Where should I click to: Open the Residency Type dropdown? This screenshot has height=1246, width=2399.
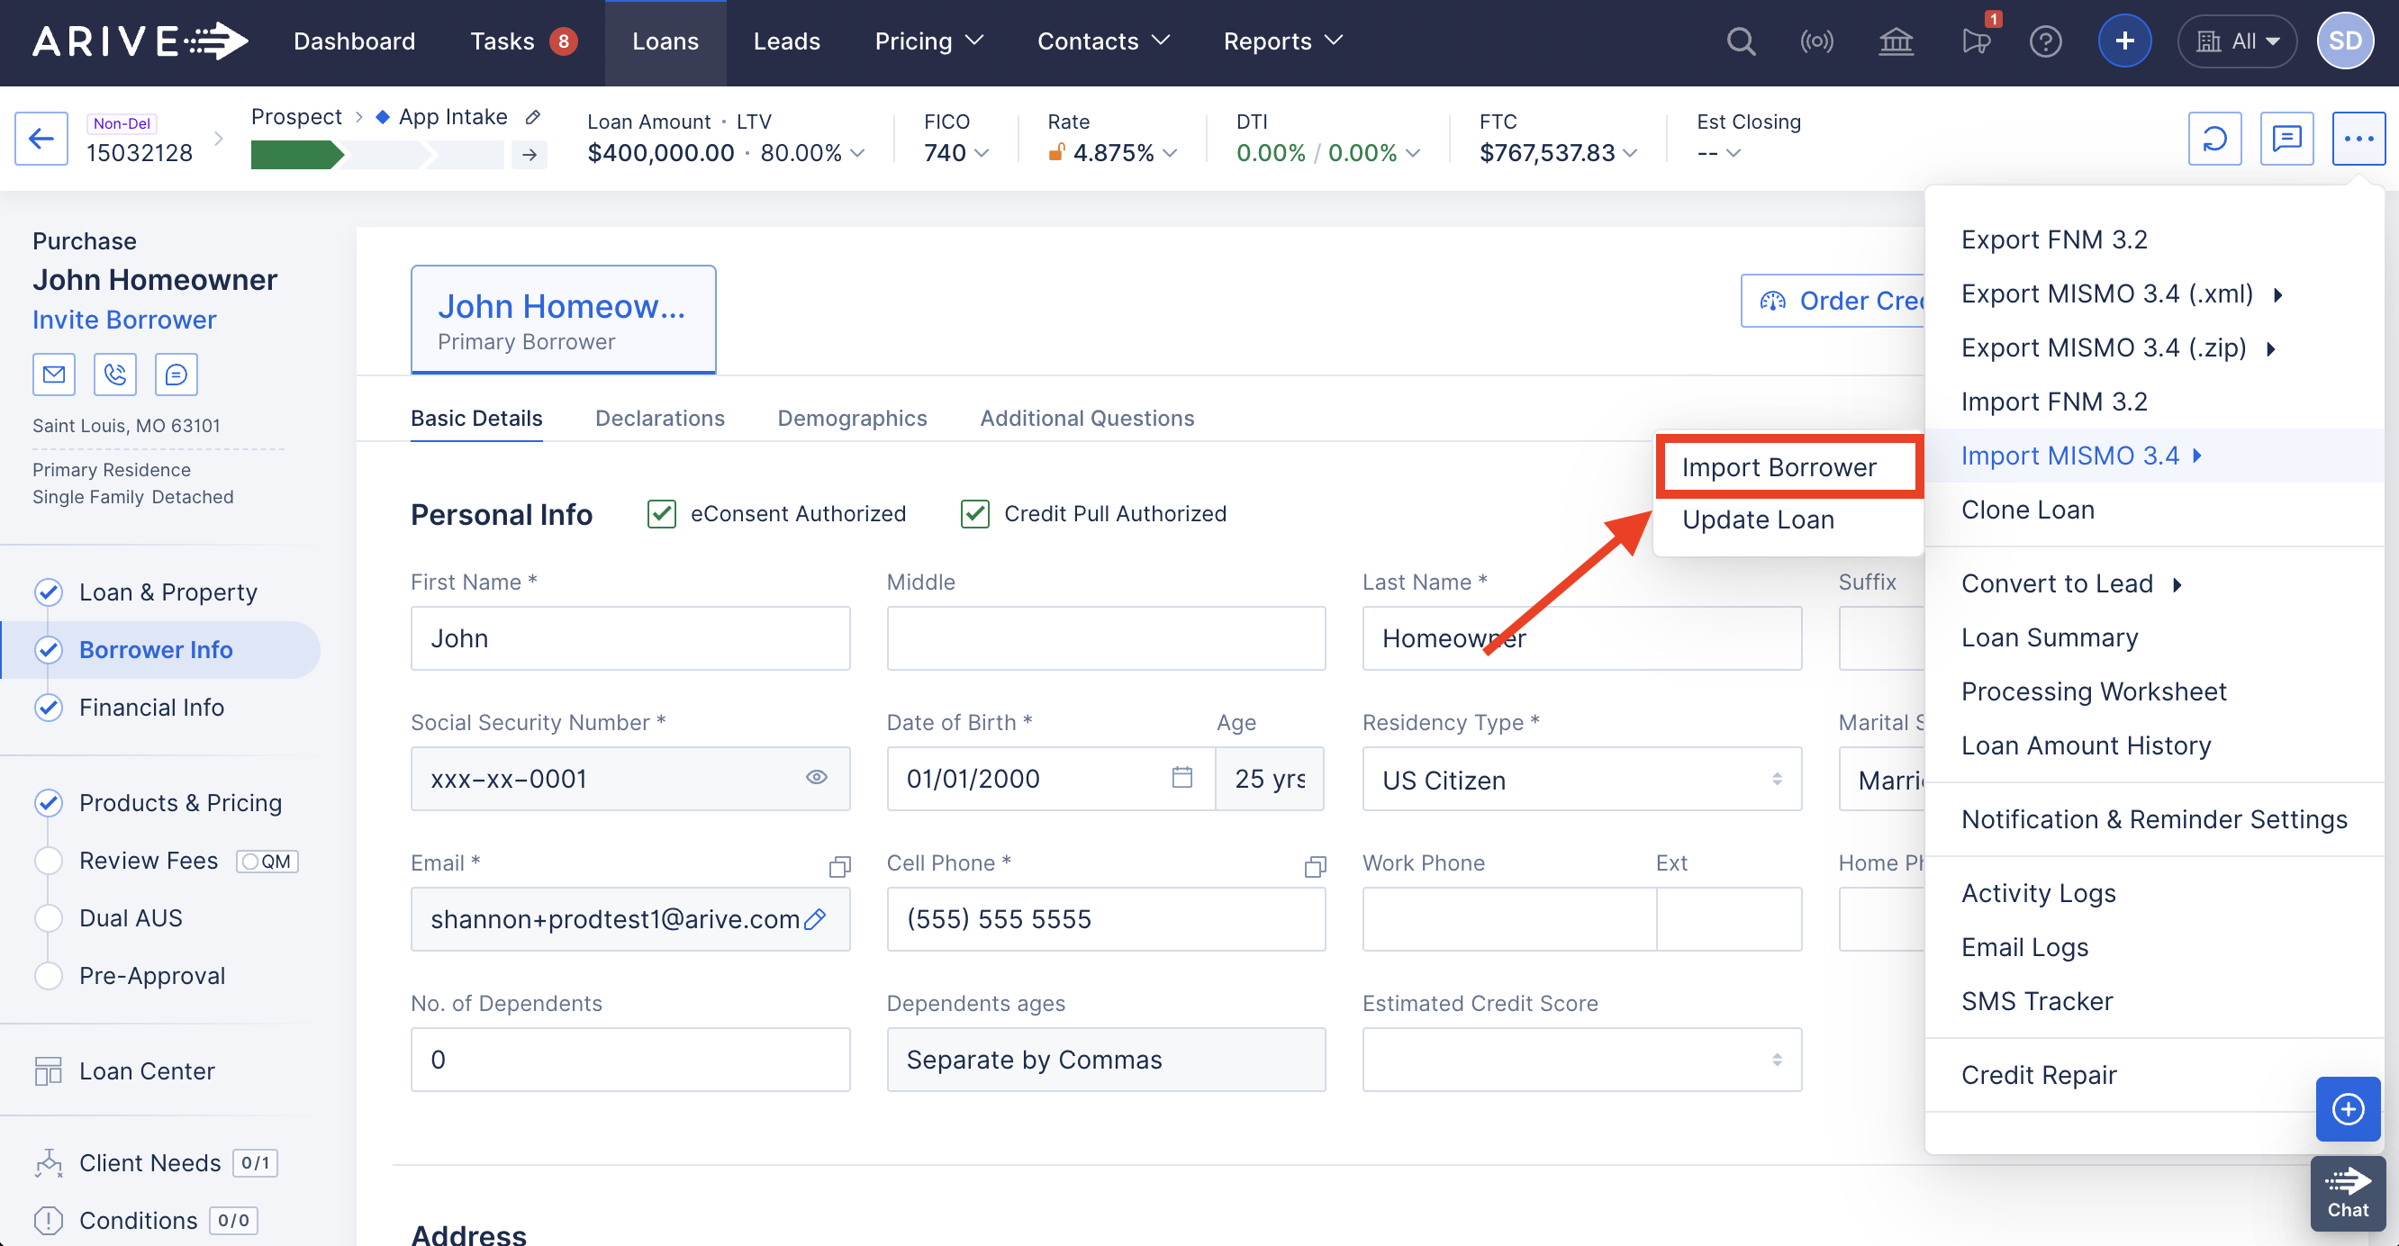[x=1580, y=780]
